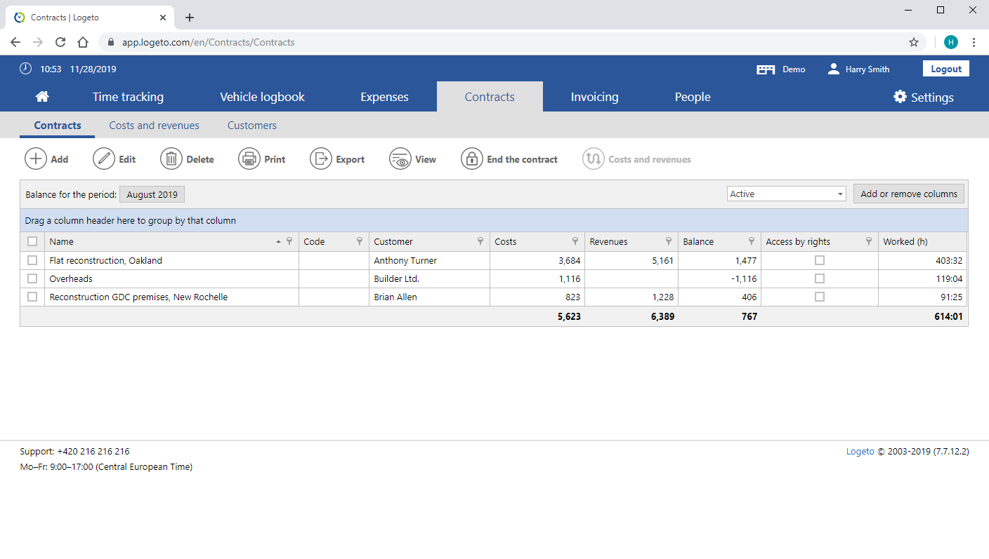989x559 pixels.
Task: Open a new browser tab
Action: point(190,18)
